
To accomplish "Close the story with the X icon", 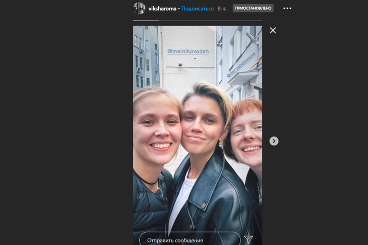I will click(273, 31).
